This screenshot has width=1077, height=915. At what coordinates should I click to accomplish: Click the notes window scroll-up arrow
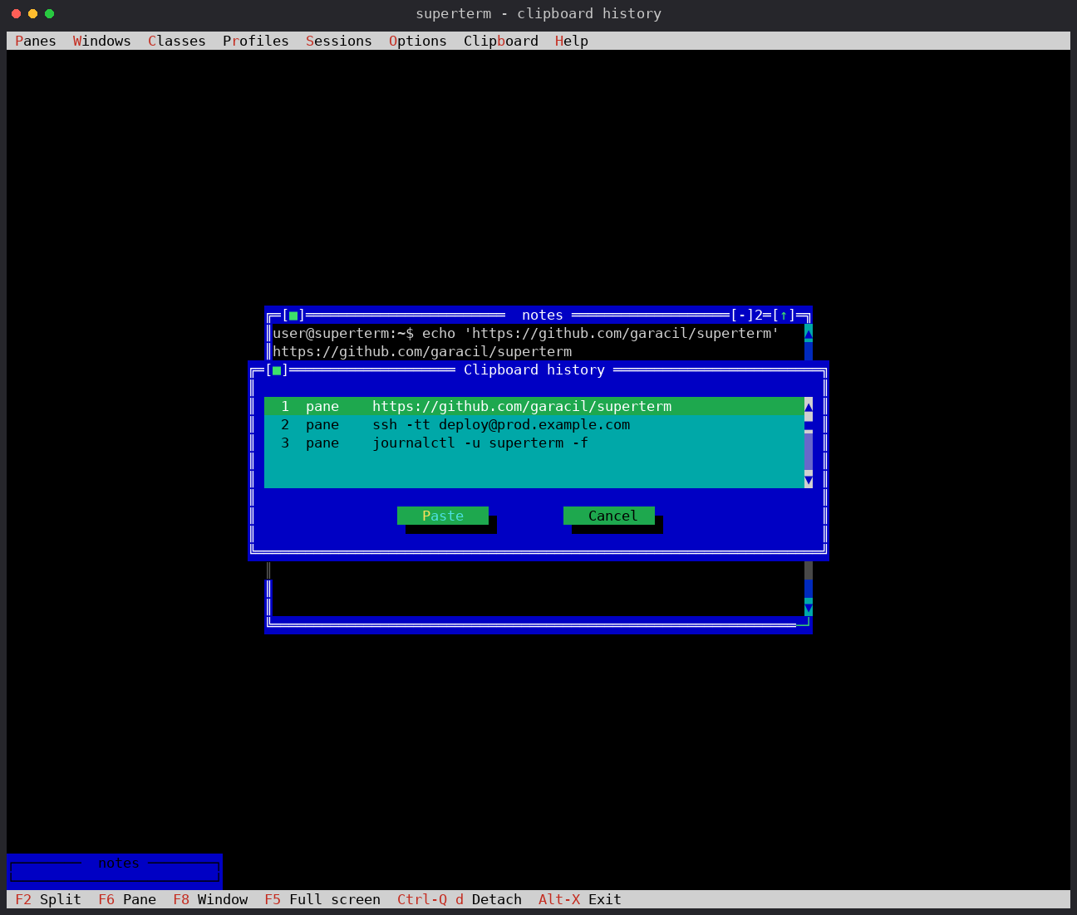(x=809, y=333)
